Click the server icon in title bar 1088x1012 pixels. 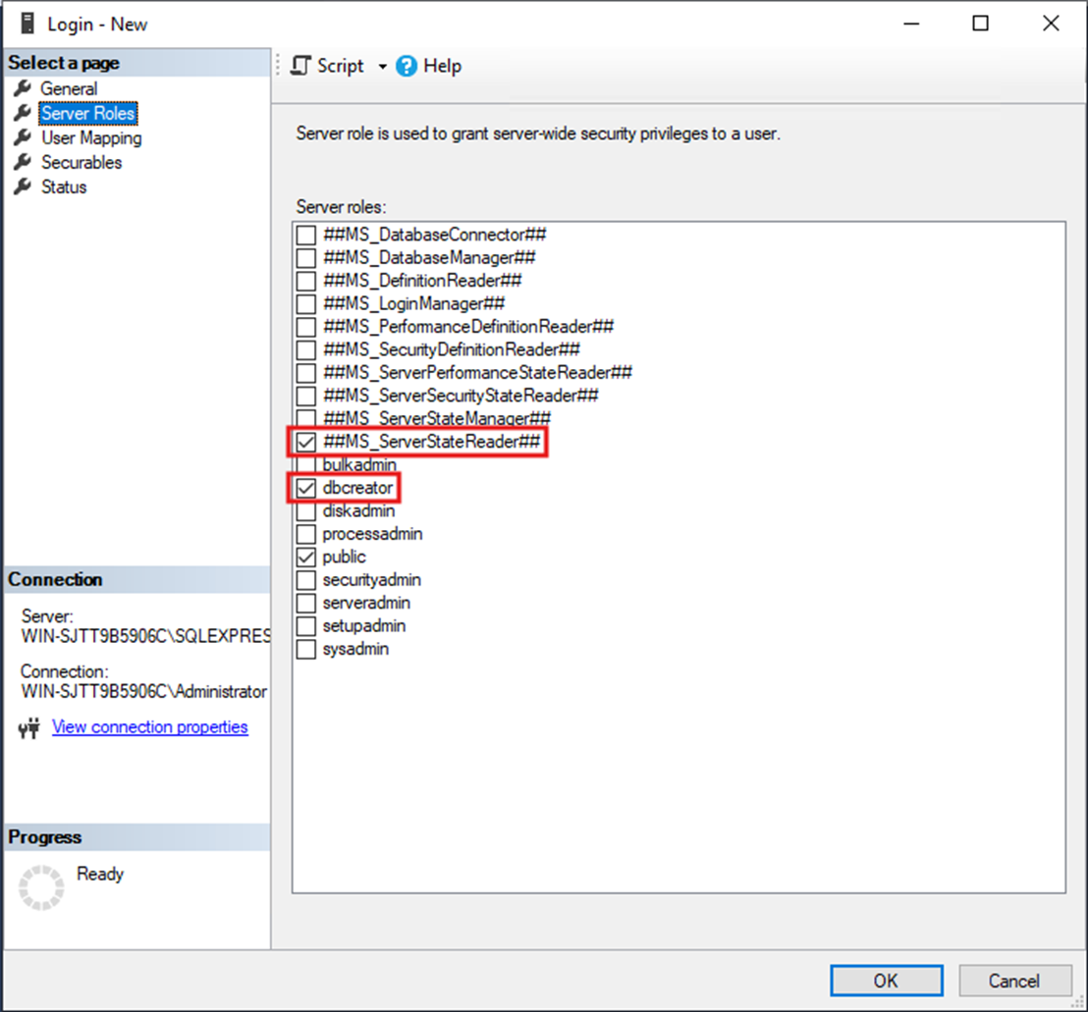click(27, 24)
